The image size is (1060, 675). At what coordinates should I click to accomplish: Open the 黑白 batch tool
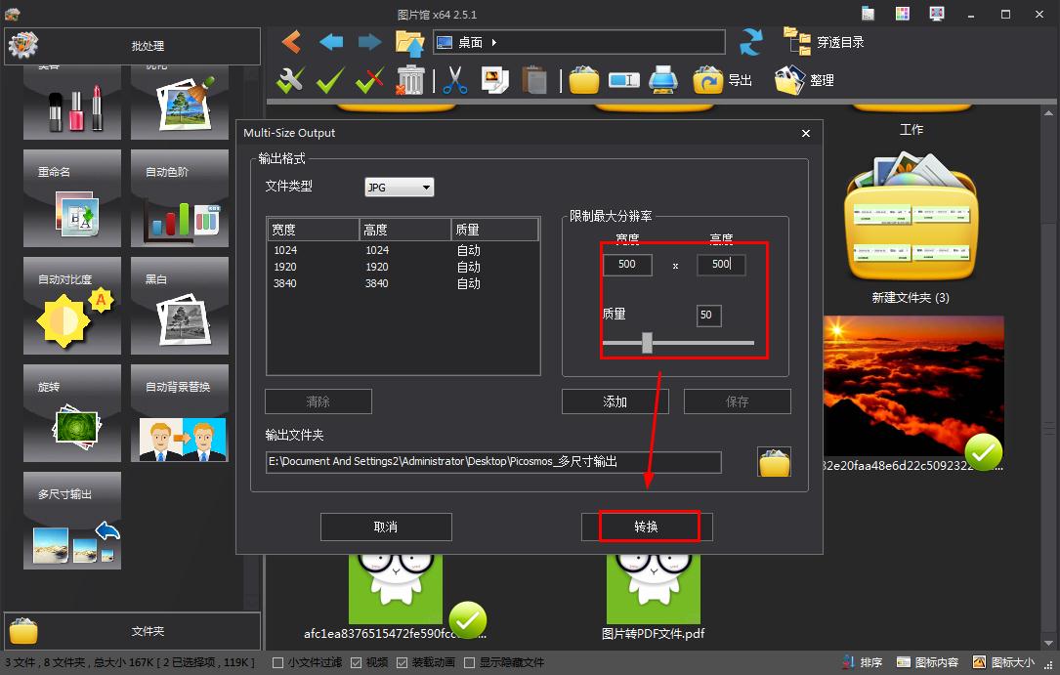[x=180, y=306]
